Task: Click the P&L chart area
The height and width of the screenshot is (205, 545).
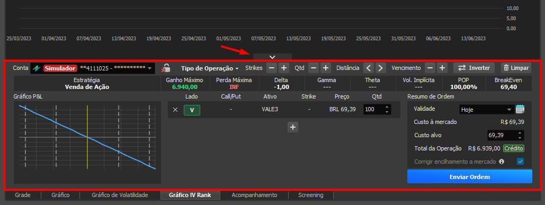Action: coord(87,142)
